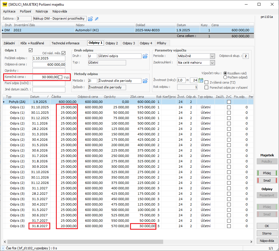Enable the Zvýšená cena (TZ) checkbox
This screenshot has height=251, width=279.
point(207,82)
